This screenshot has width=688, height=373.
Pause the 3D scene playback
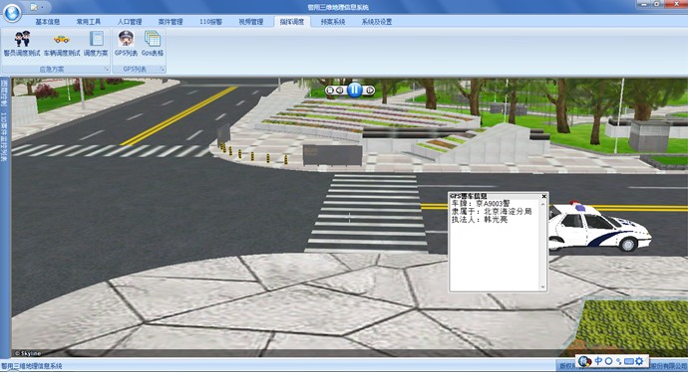[x=355, y=90]
